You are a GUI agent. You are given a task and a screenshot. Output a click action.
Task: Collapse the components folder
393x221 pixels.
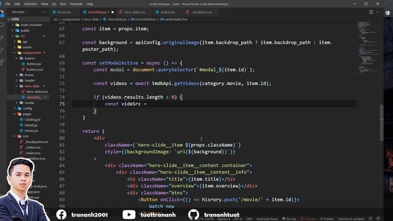pyautogui.click(x=28, y=53)
